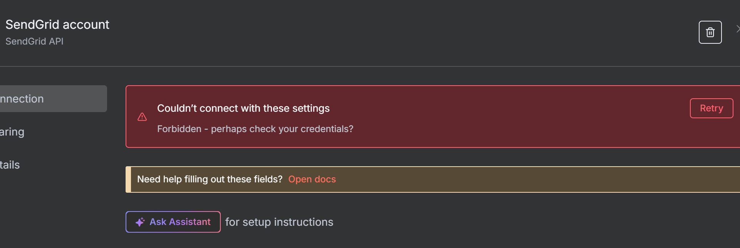Click the "Couldn't connect with these settings" heading
This screenshot has width=740, height=248.
tap(243, 108)
